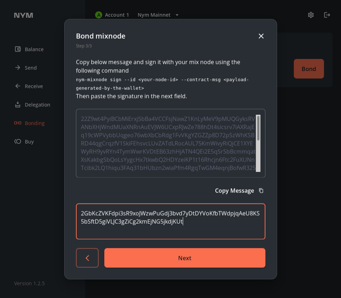Click the Bond button behind the dialog
Viewport: 341px width, 298px height.
[x=309, y=69]
